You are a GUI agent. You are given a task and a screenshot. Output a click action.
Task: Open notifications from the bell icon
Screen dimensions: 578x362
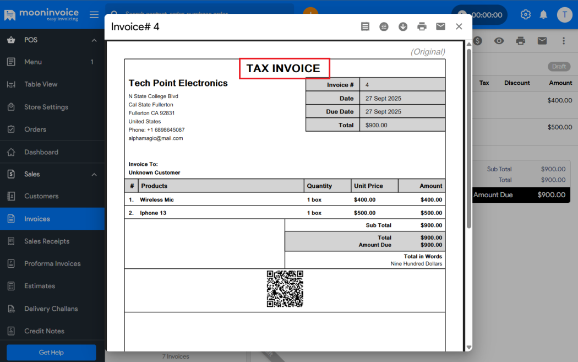pos(543,14)
